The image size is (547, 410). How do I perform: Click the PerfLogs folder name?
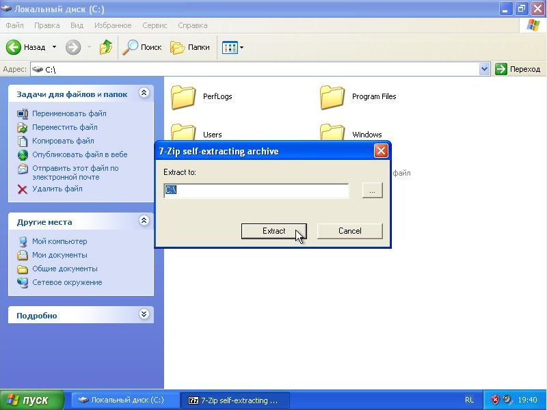[217, 96]
